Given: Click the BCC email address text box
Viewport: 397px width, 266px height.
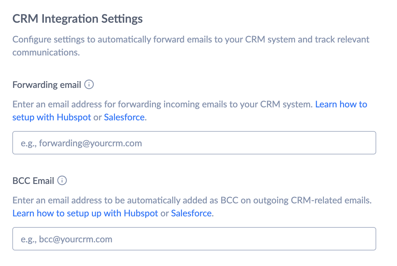Looking at the screenshot, I should 194,239.
